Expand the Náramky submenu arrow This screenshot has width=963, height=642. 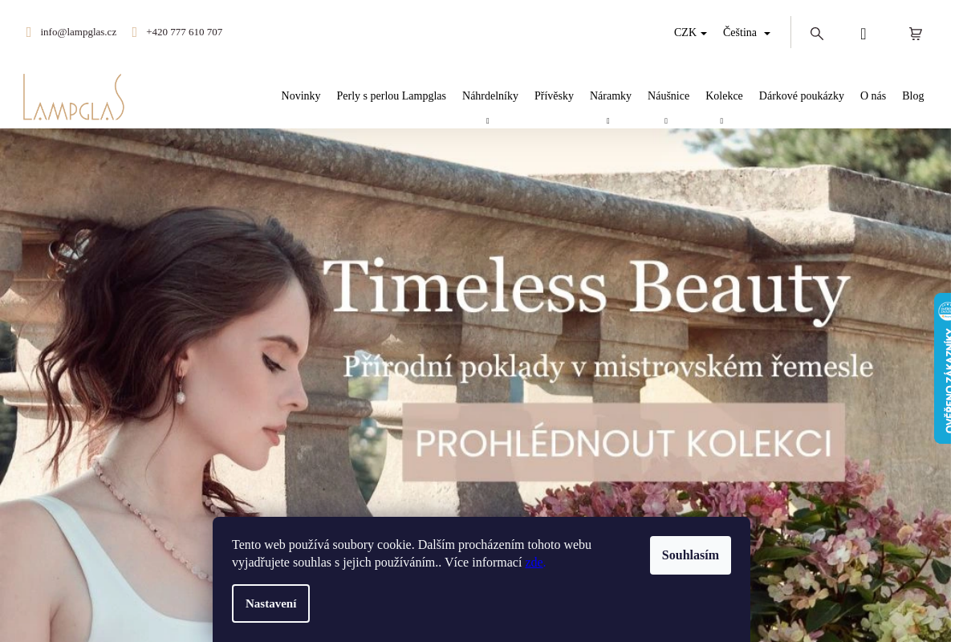[x=607, y=121]
